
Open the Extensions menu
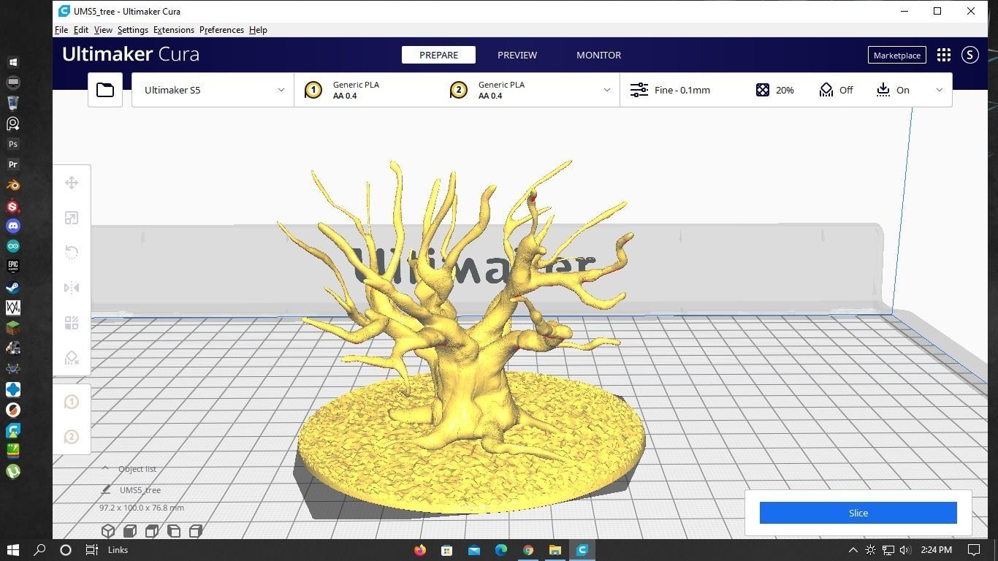(174, 30)
